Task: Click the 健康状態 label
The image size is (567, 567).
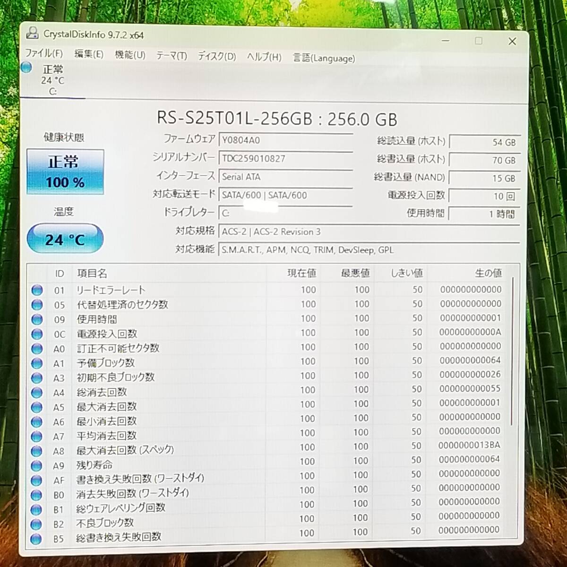Action: [x=64, y=137]
